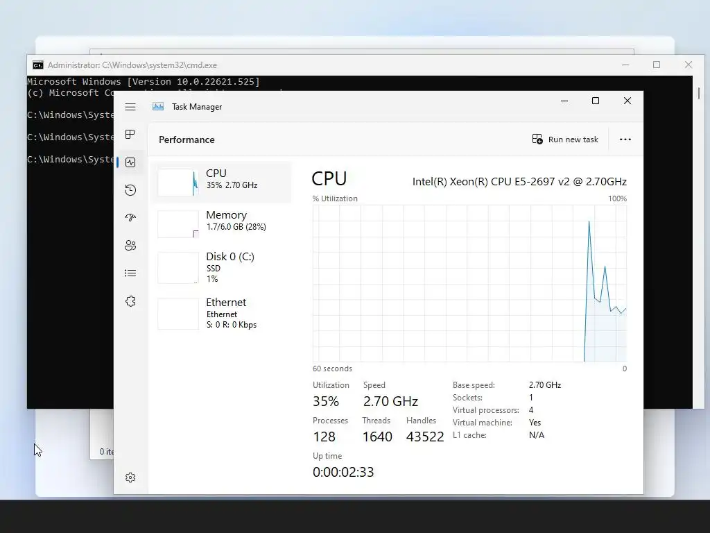Minimize the cmd.exe window
The image size is (710, 533).
[x=625, y=65]
